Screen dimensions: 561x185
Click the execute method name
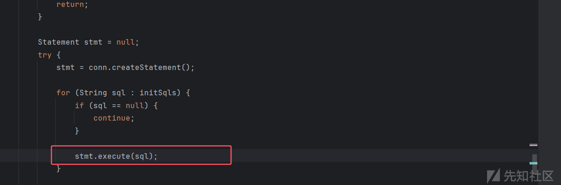(114, 156)
